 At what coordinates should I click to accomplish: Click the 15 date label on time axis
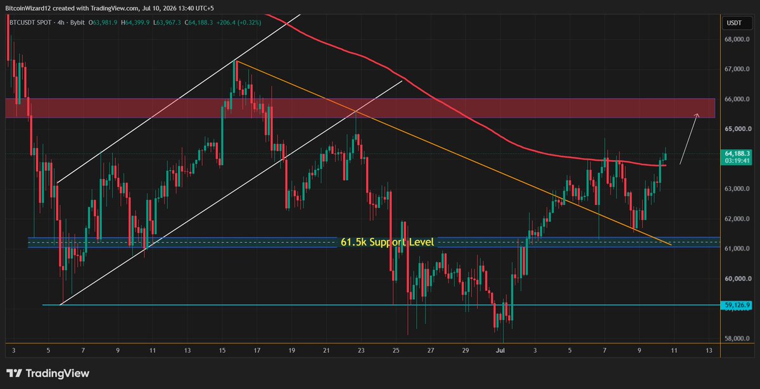point(222,350)
